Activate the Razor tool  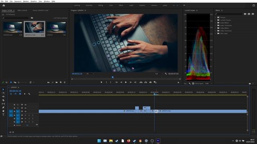tap(3, 100)
